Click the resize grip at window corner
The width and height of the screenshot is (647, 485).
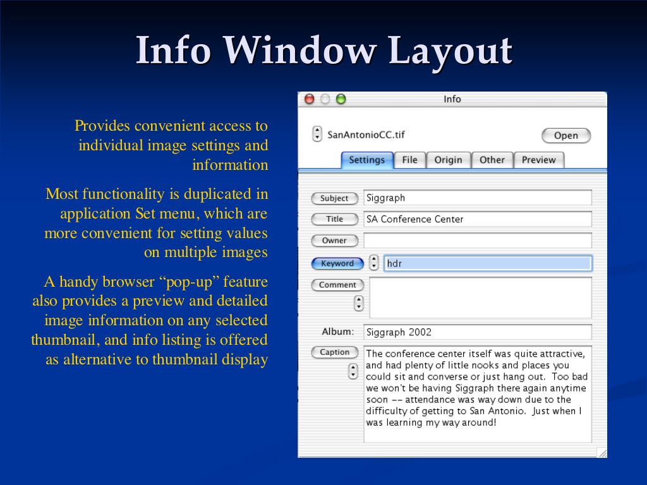pos(602,452)
